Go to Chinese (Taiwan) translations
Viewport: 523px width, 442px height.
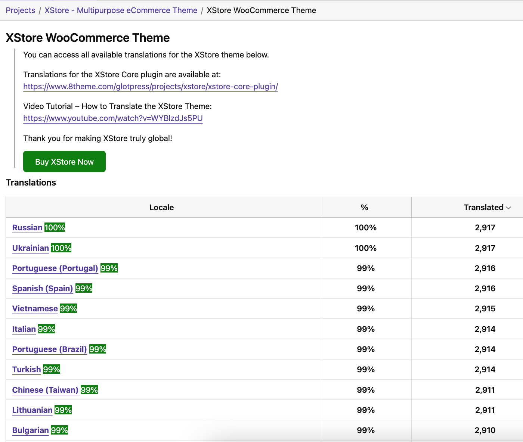45,390
